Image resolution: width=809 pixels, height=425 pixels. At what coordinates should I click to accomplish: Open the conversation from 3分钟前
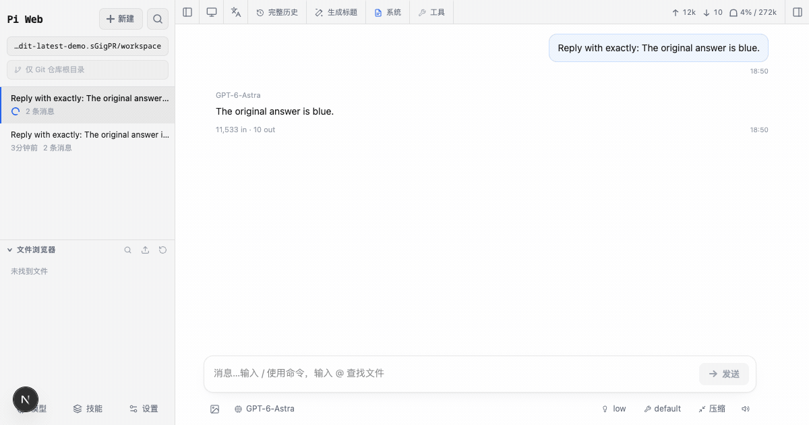(x=88, y=141)
